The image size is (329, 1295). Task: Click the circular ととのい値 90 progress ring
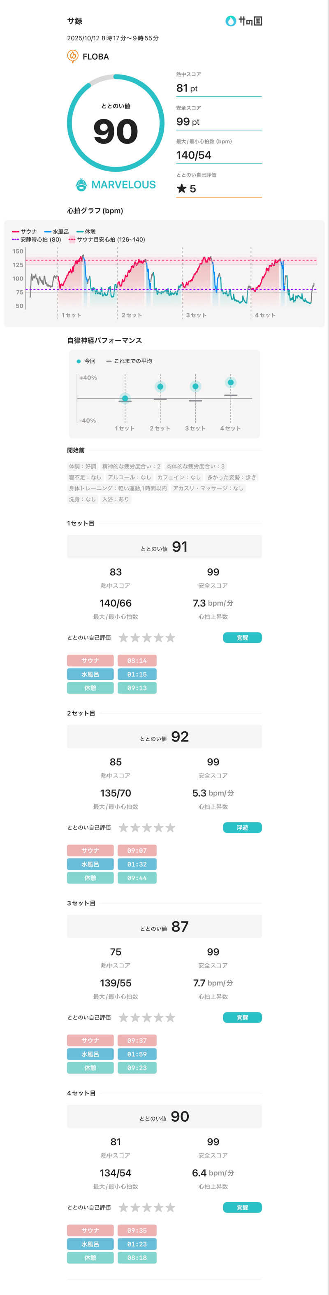[x=116, y=123]
